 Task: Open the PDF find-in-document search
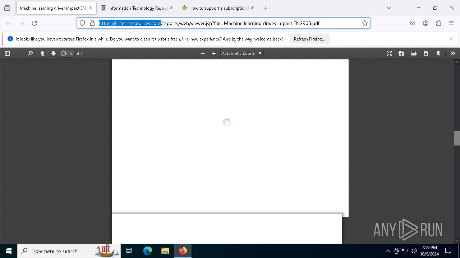pyautogui.click(x=30, y=53)
